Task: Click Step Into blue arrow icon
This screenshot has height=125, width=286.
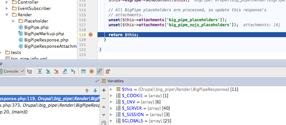Action: 48,71
